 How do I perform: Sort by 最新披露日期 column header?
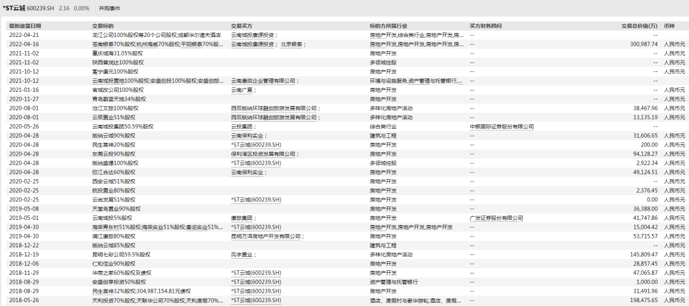[25, 26]
